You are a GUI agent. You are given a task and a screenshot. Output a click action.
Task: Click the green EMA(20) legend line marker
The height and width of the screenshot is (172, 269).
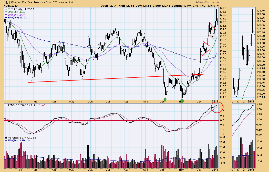[x=6, y=12]
